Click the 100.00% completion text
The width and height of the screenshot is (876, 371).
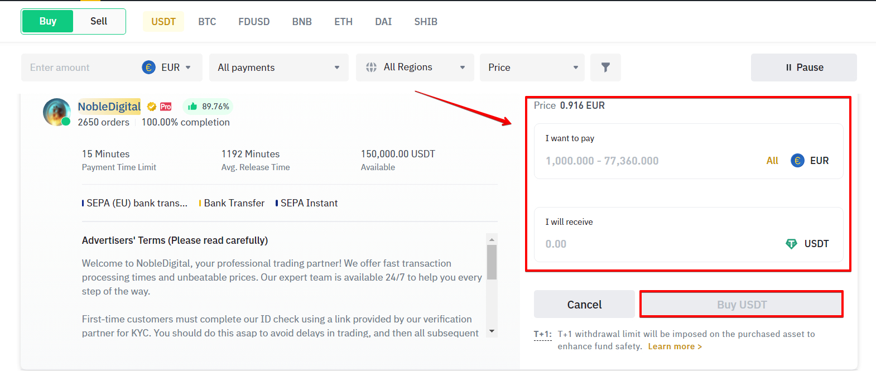pos(186,122)
